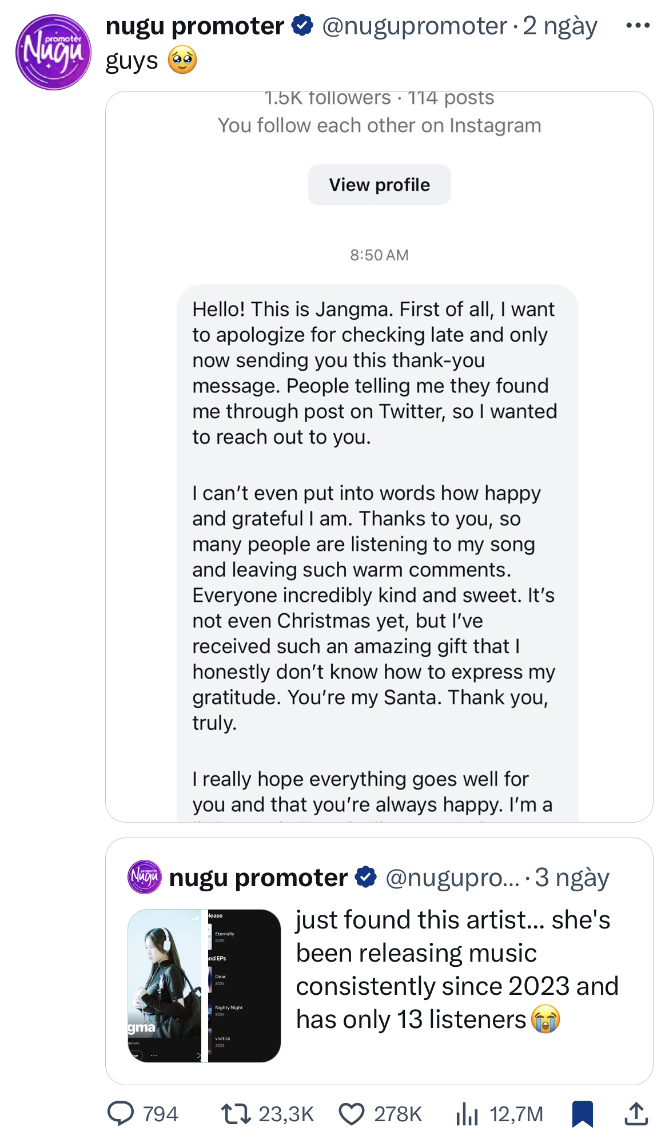The width and height of the screenshot is (669, 1147).
Task: Click the nugu promoter display name
Action: (x=195, y=26)
